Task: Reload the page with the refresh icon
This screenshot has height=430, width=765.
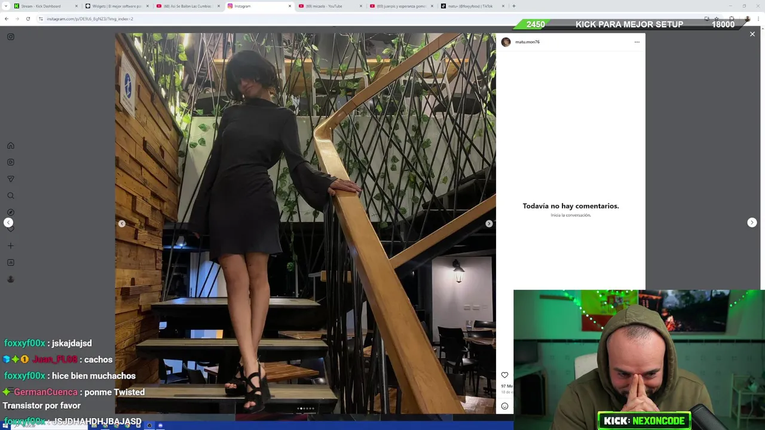Action: pos(28,19)
